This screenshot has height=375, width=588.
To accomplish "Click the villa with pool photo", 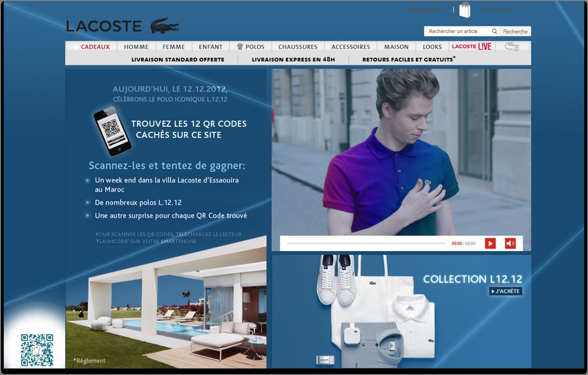I will [166, 302].
